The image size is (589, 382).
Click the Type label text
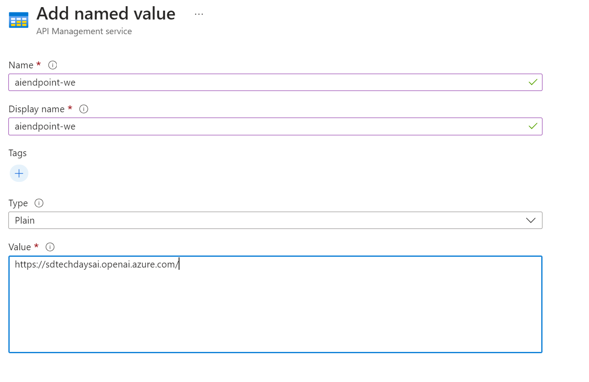18,203
